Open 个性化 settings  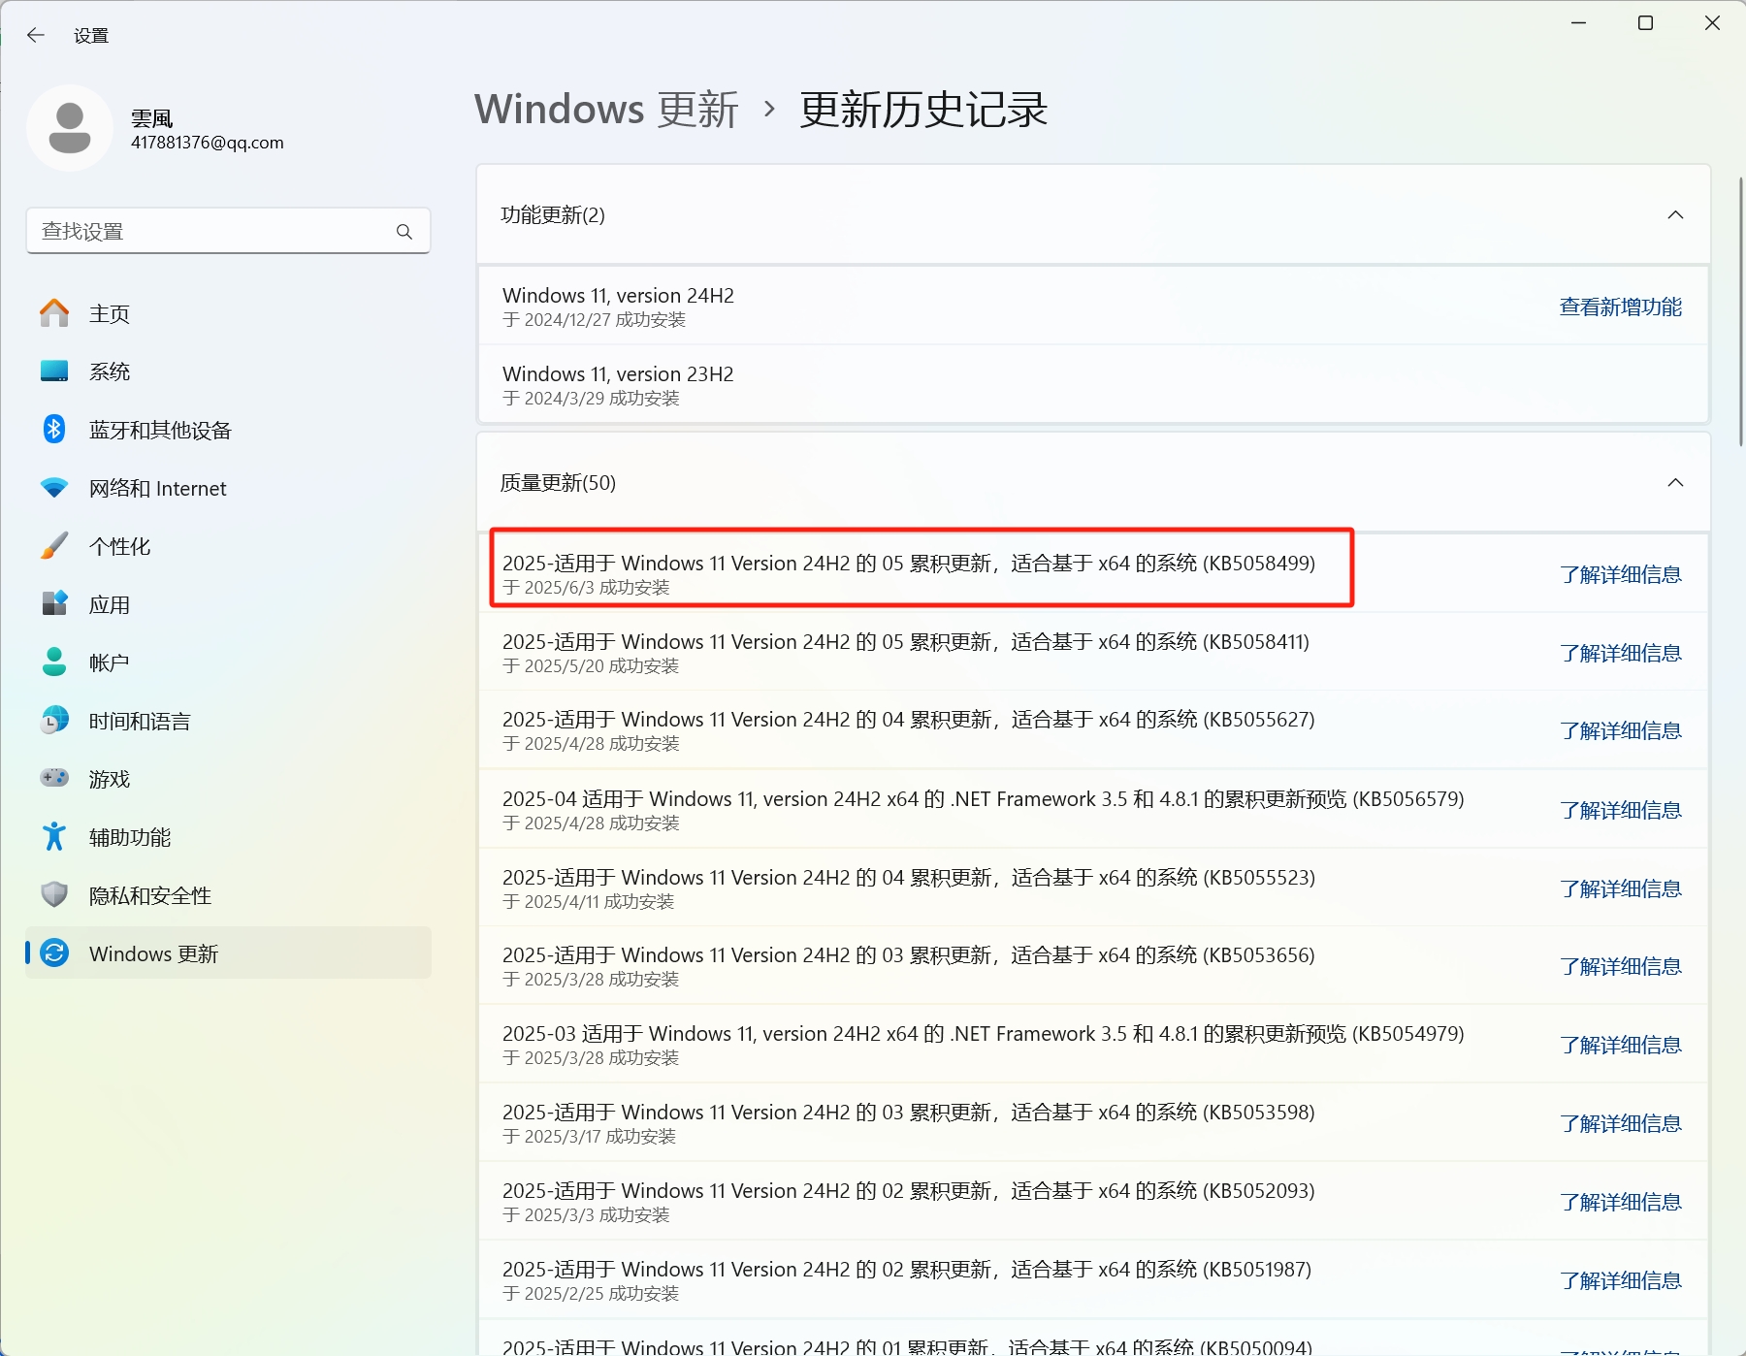click(229, 546)
